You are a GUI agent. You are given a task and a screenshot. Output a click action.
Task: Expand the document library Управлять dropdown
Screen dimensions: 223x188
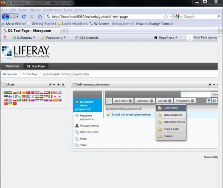[185, 101]
